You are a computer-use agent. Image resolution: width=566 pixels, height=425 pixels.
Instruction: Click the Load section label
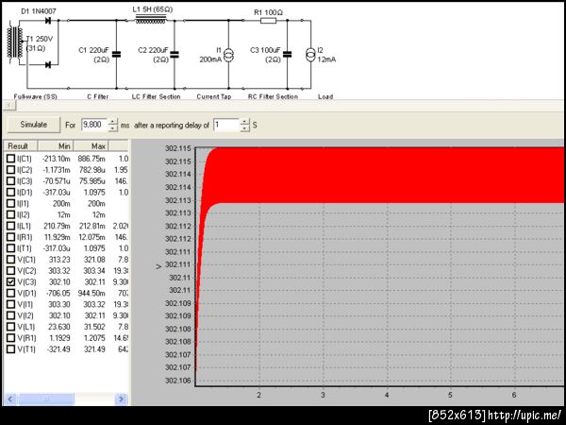click(325, 96)
